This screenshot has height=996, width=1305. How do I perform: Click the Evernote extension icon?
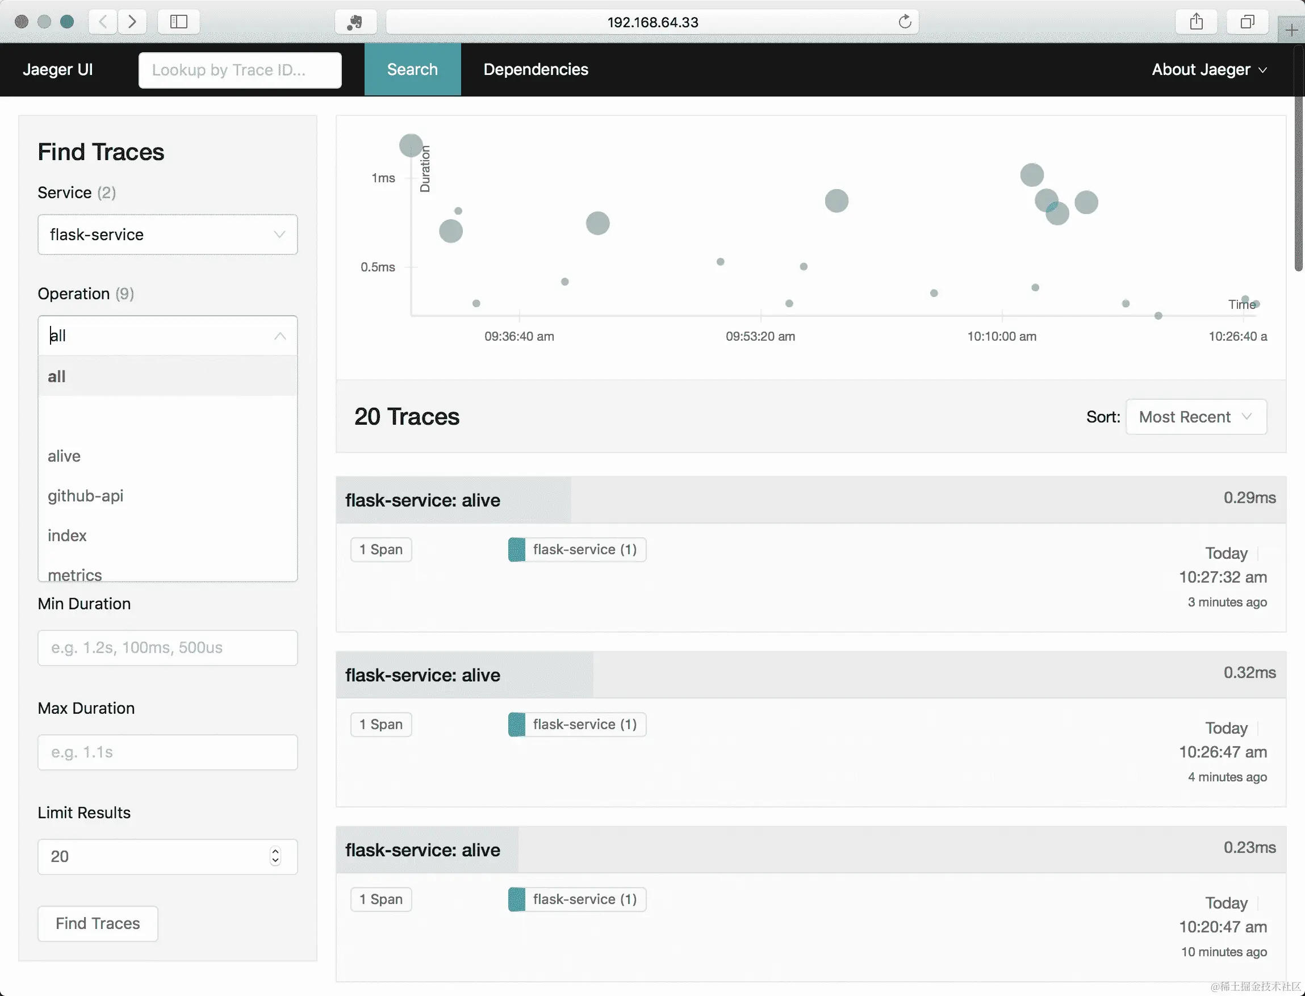click(354, 23)
